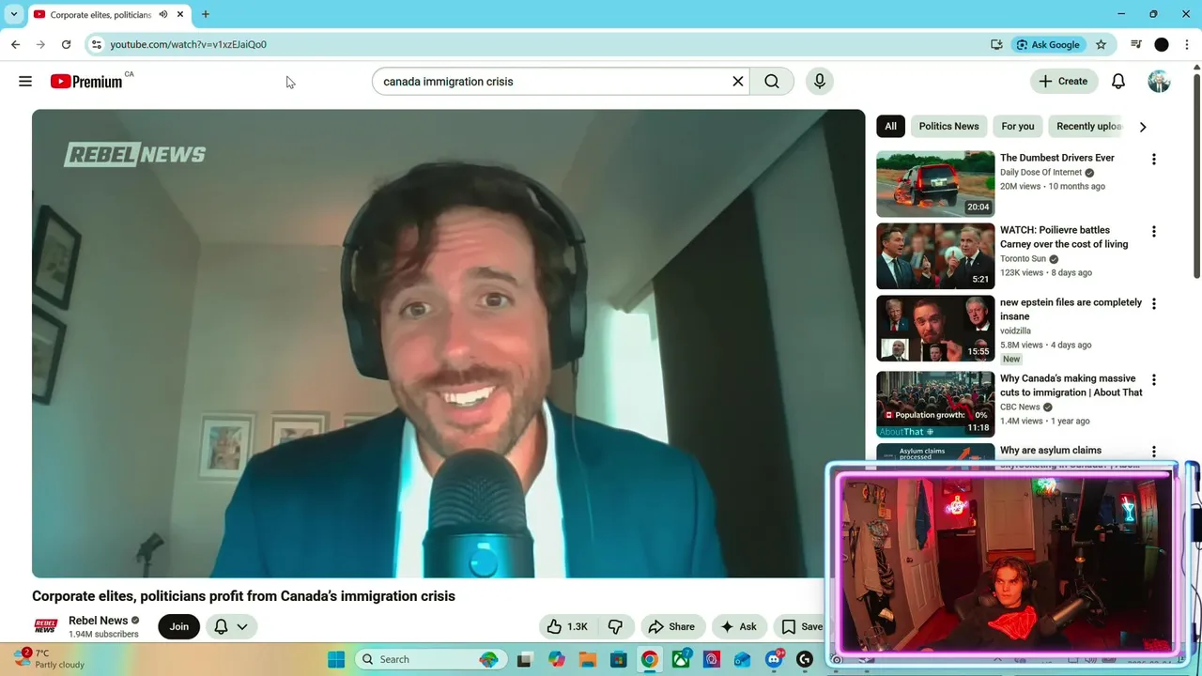Viewport: 1202px width, 676px height.
Task: Mute the tab via its speaker icon
Action: pos(163,14)
